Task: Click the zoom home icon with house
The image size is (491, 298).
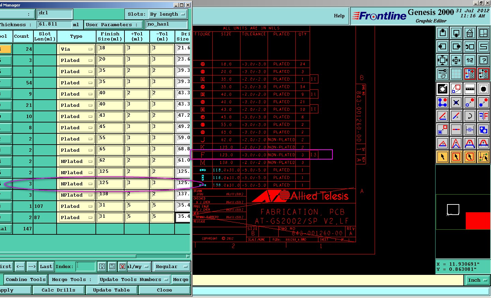Action: pos(470,33)
